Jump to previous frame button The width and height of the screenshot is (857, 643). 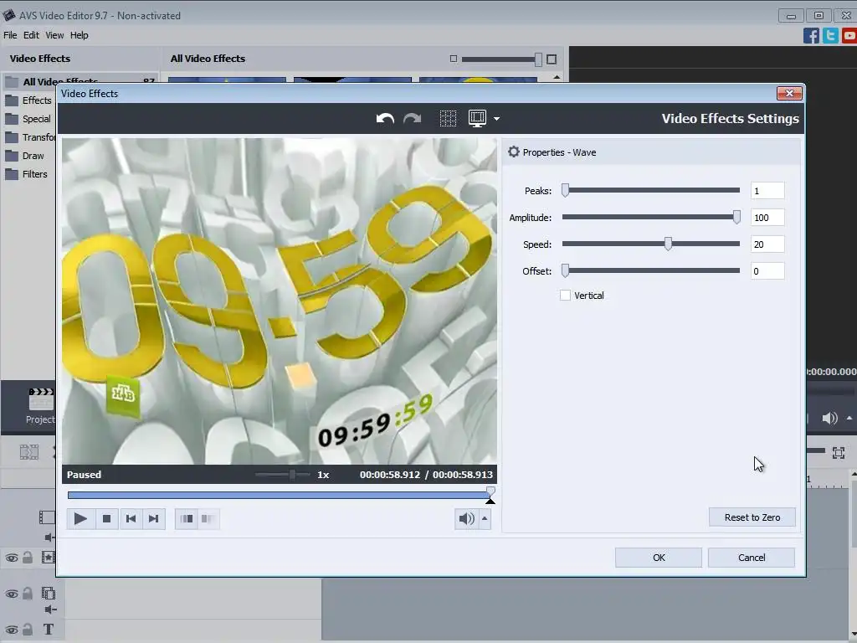click(x=131, y=518)
